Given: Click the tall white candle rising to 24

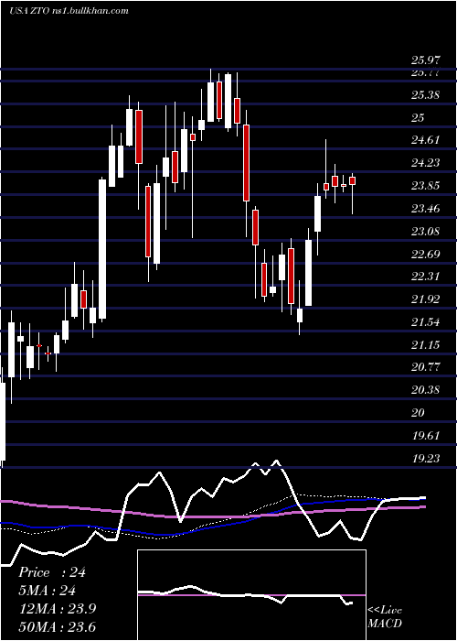Looking at the screenshot, I should [102, 248].
